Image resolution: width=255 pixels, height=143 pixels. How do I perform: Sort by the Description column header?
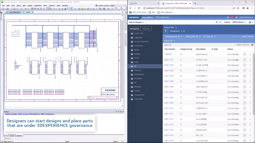[x=201, y=49]
